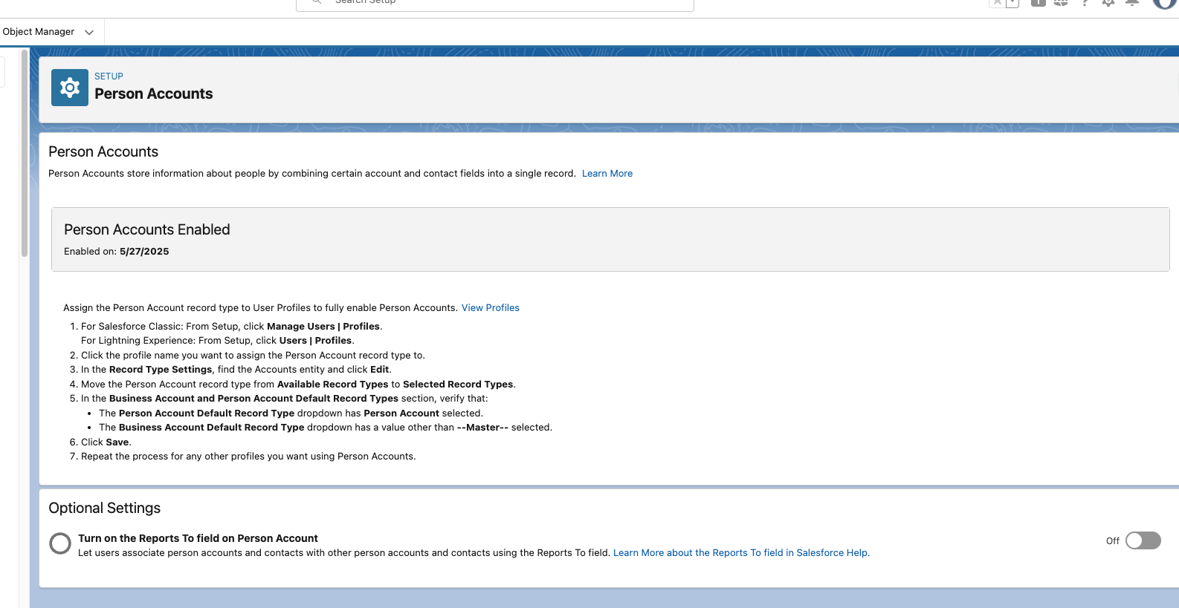
Task: Open the help question mark icon
Action: [1085, 3]
